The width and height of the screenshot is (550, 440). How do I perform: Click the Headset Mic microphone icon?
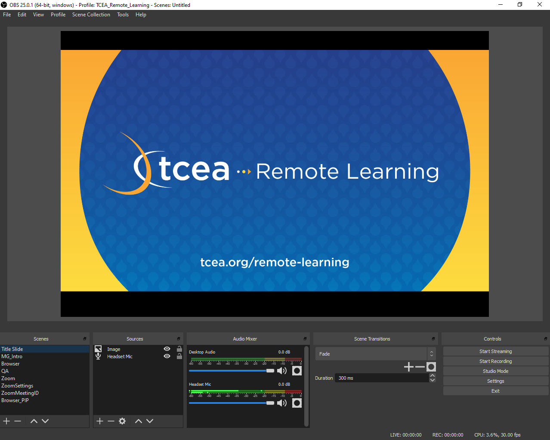point(98,356)
